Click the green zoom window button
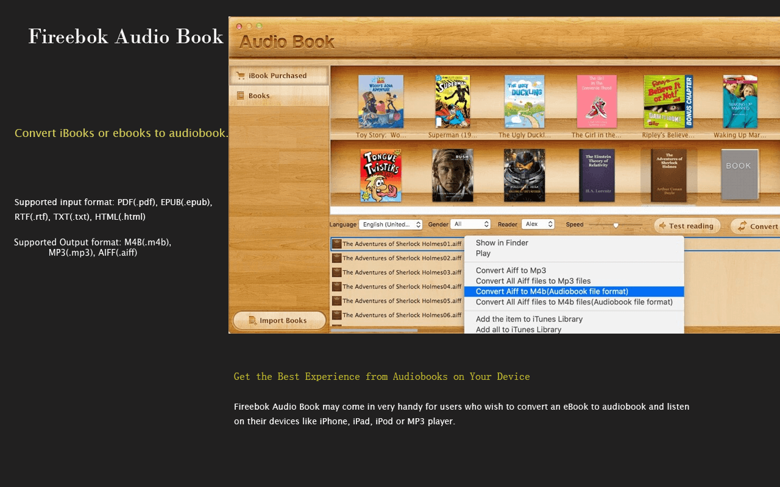 pyautogui.click(x=260, y=26)
